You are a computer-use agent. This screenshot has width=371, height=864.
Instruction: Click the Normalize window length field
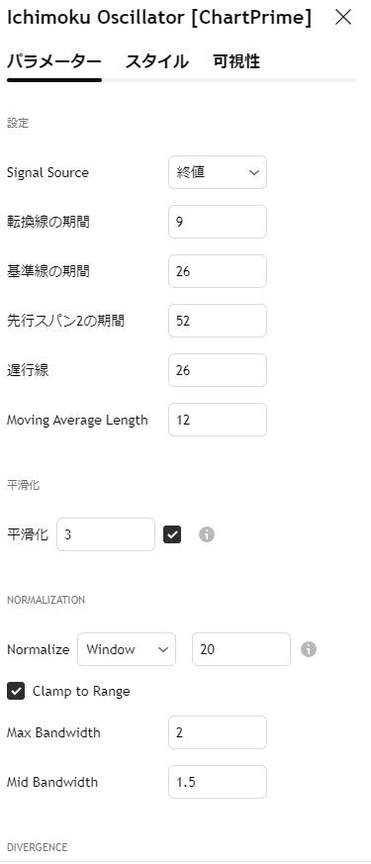241,649
